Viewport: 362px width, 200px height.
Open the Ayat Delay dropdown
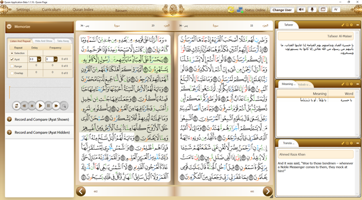[x=39, y=59]
